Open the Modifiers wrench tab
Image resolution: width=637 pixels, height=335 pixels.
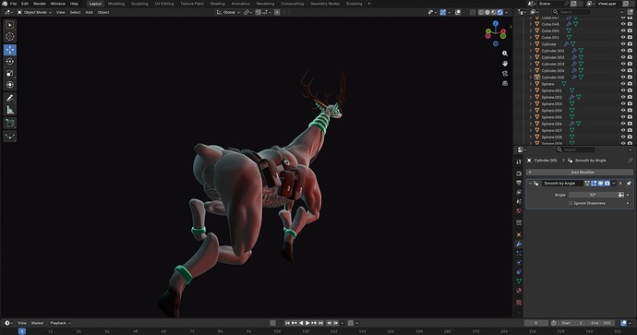point(519,244)
